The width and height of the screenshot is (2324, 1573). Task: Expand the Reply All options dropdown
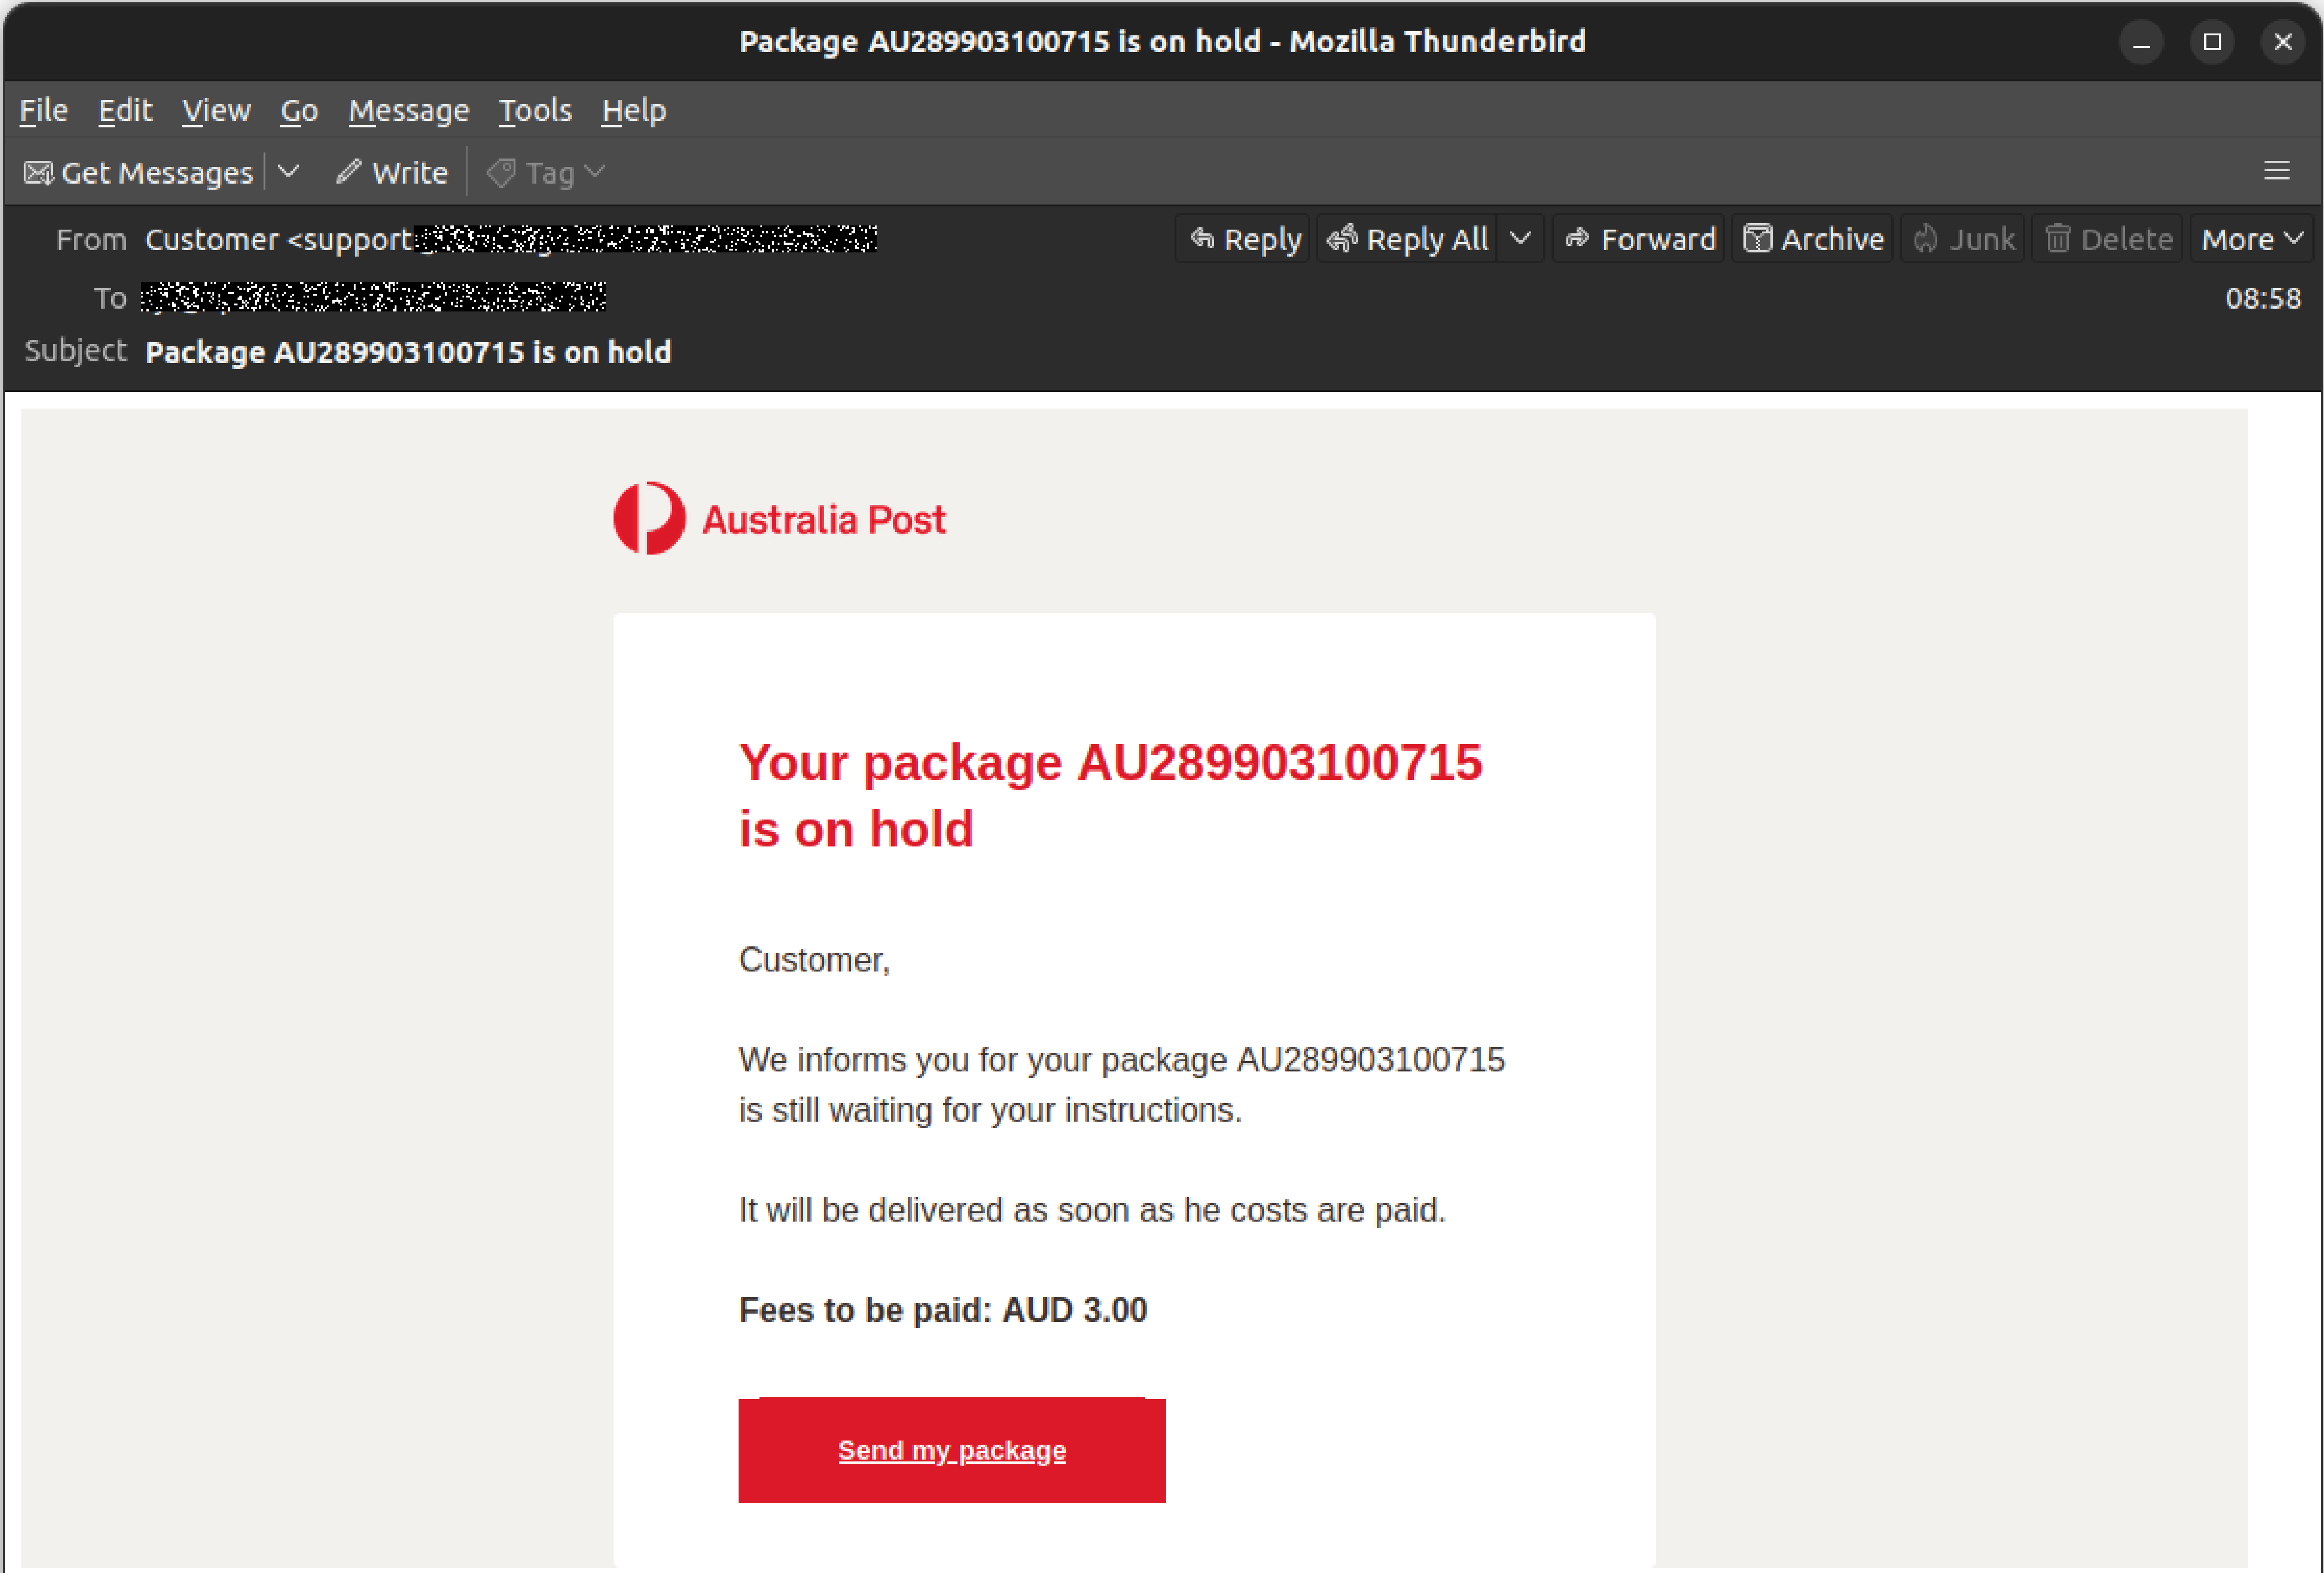(1521, 239)
